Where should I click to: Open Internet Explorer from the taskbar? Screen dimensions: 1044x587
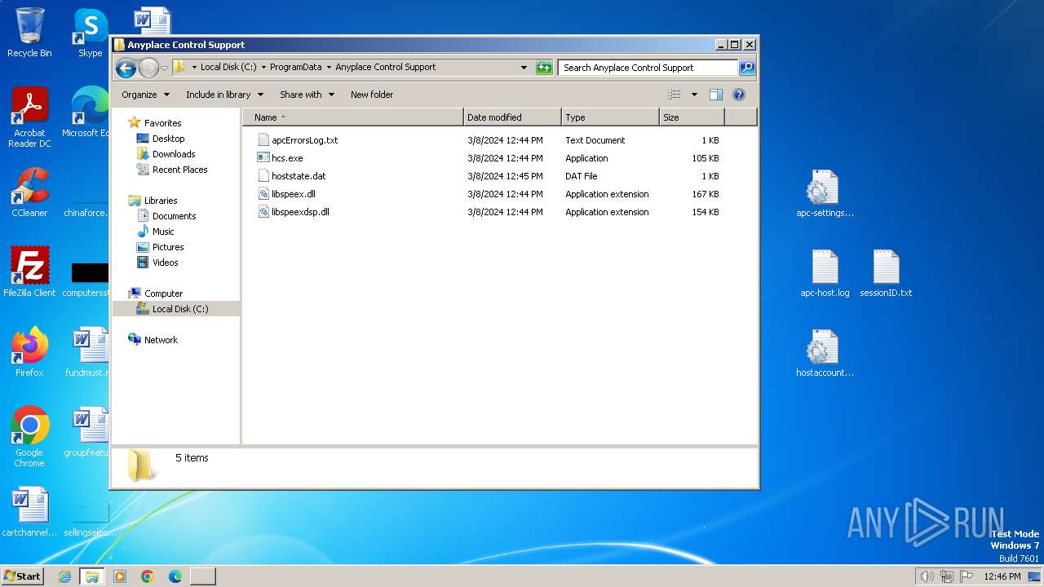(64, 576)
